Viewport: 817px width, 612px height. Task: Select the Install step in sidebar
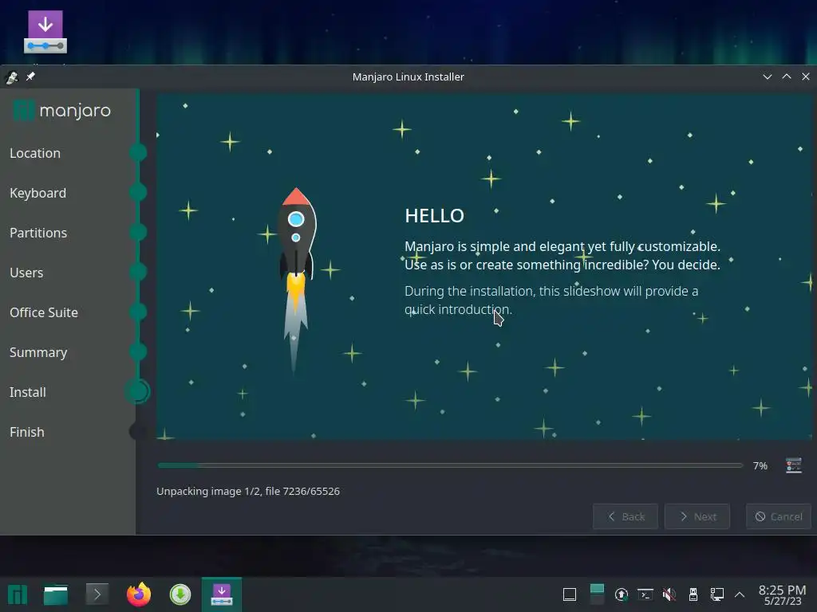tap(28, 392)
